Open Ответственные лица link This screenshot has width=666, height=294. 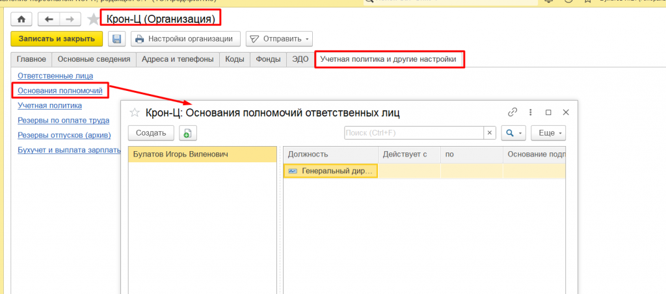[x=55, y=76]
